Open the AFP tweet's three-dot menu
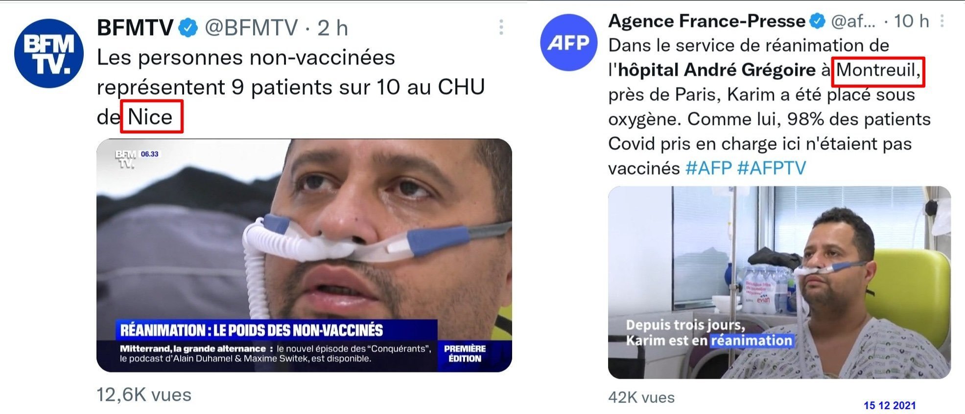 941,21
